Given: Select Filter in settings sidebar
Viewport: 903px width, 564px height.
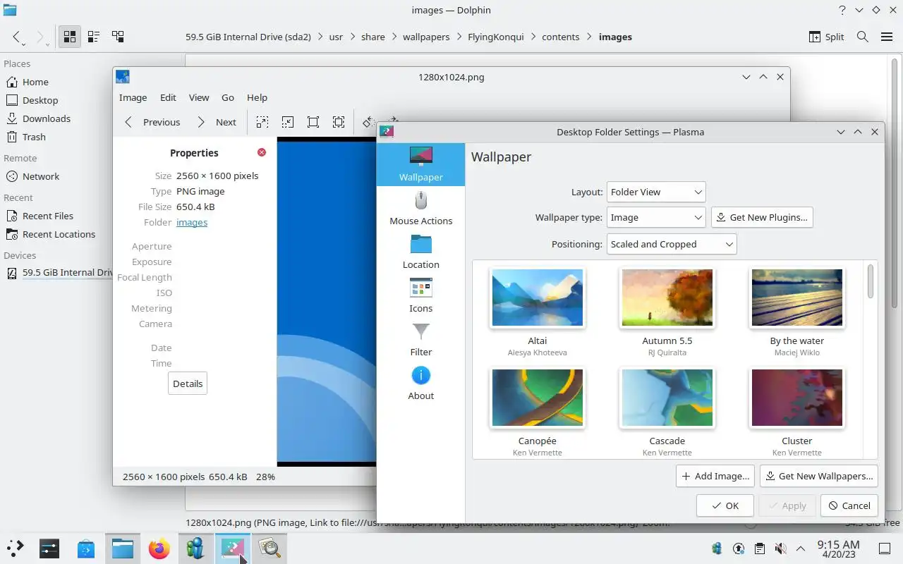Looking at the screenshot, I should click(421, 339).
